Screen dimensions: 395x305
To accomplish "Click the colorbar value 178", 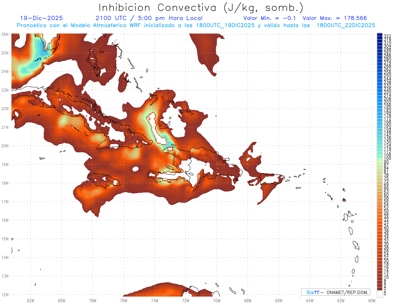I will point(387,115).
